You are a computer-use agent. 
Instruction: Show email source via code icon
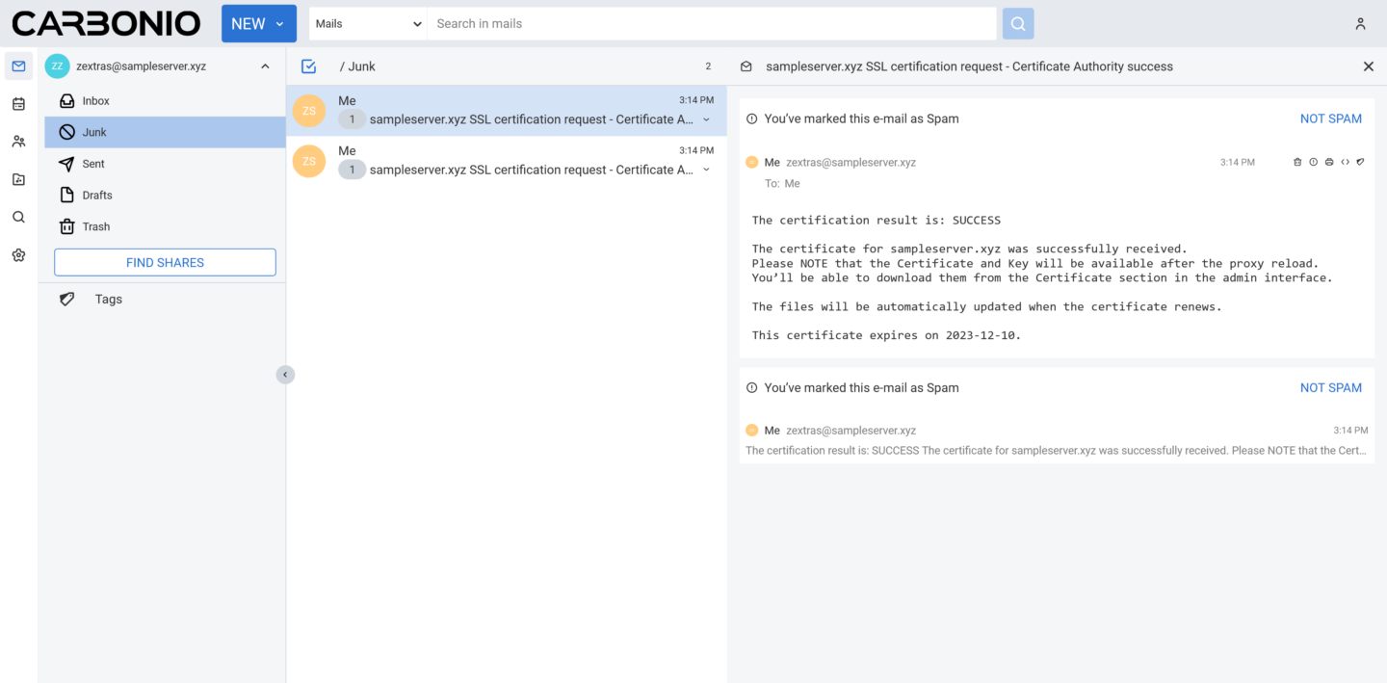1345,162
